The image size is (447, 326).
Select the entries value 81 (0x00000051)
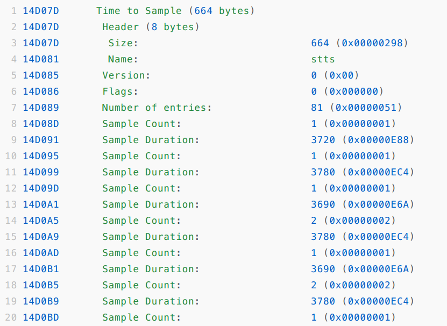[x=356, y=108]
